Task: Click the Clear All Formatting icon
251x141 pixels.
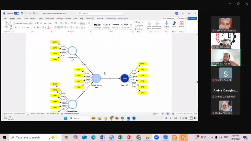Action: [x=50, y=23]
